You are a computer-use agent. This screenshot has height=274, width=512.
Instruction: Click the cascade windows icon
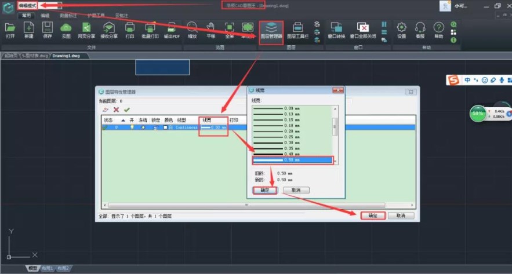(384, 40)
